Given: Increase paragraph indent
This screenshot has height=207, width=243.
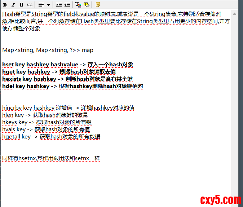Looking at the screenshot, I should point(59,5).
